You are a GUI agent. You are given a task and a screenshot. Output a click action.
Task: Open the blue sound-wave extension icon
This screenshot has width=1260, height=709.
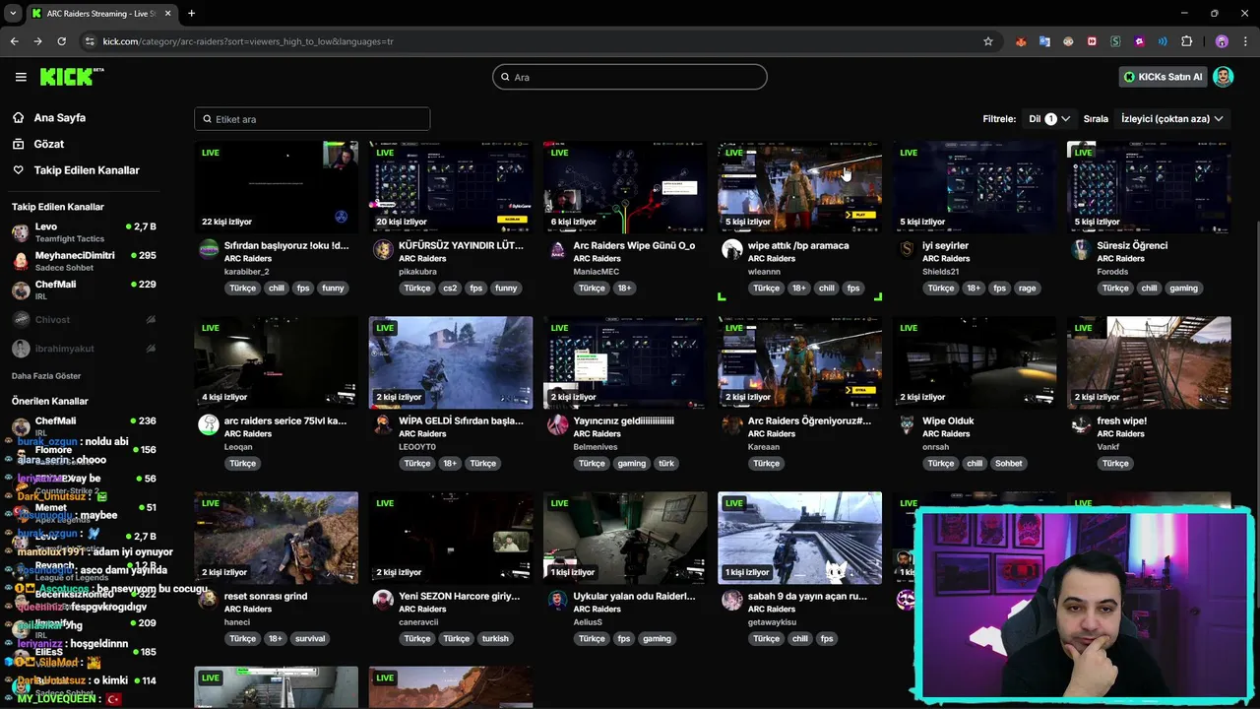click(1163, 41)
